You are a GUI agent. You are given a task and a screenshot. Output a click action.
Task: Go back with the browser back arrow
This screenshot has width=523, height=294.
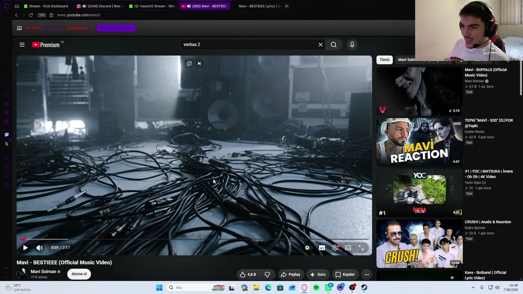(16, 15)
